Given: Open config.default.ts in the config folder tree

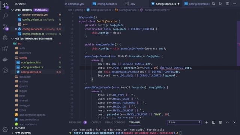Looking at the screenshot, I should pyautogui.click(x=31, y=63).
